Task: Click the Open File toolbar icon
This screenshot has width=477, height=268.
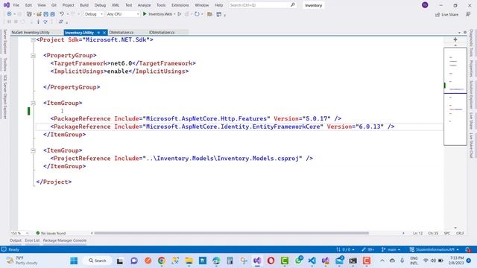Action: (x=39, y=14)
